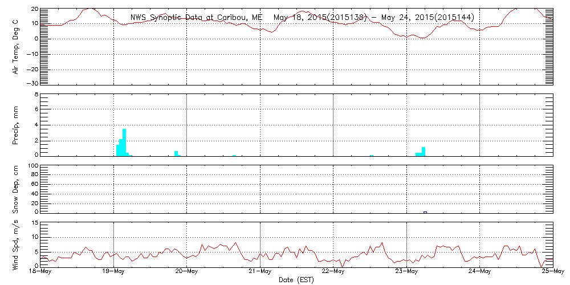Select the 18-May date tick label

pos(40,272)
